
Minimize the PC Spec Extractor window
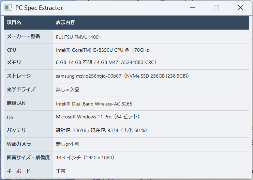(x=193, y=7)
